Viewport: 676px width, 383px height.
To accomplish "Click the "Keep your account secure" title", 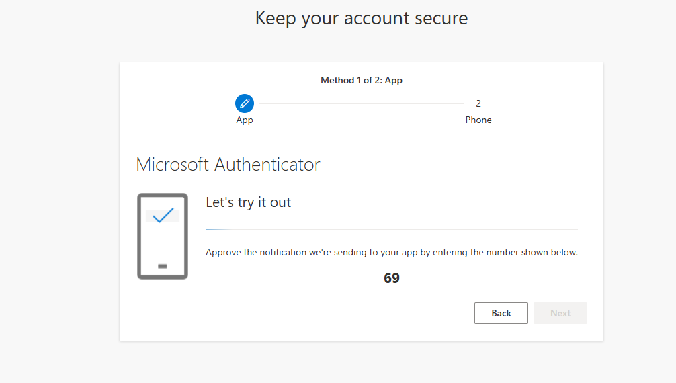I will coord(362,18).
